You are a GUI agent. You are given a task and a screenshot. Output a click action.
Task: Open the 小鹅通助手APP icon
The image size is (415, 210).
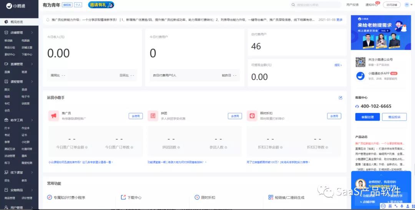tap(360, 75)
